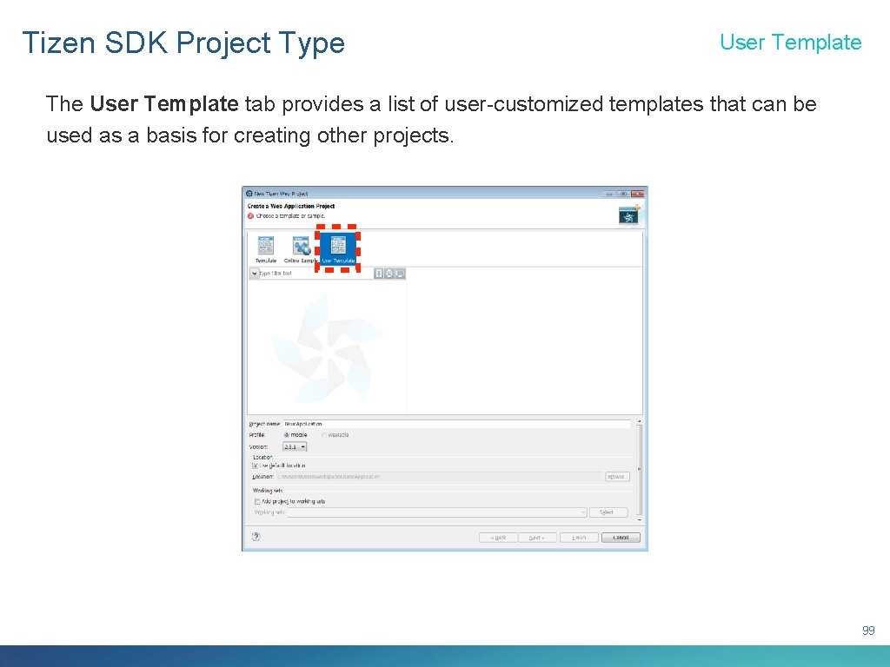Click the scrollbar down arrow in options panel
The image size is (890, 667).
click(639, 519)
